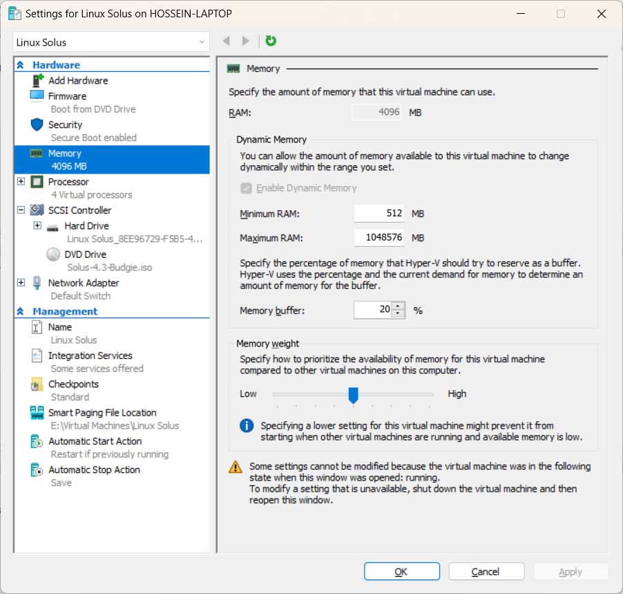Viewport: 623px width, 594px height.
Task: Select Firmware settings item
Action: 112,102
